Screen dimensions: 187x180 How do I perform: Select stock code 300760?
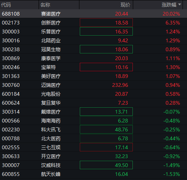point(11,85)
